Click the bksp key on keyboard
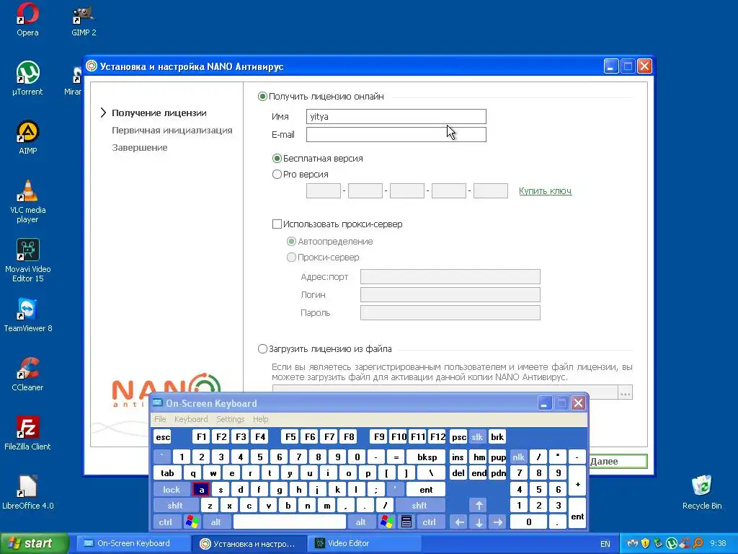The image size is (738, 554). pos(427,457)
